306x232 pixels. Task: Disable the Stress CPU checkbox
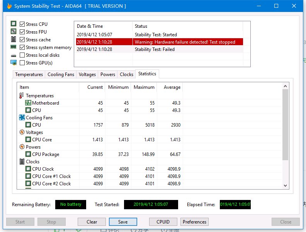pos(22,24)
